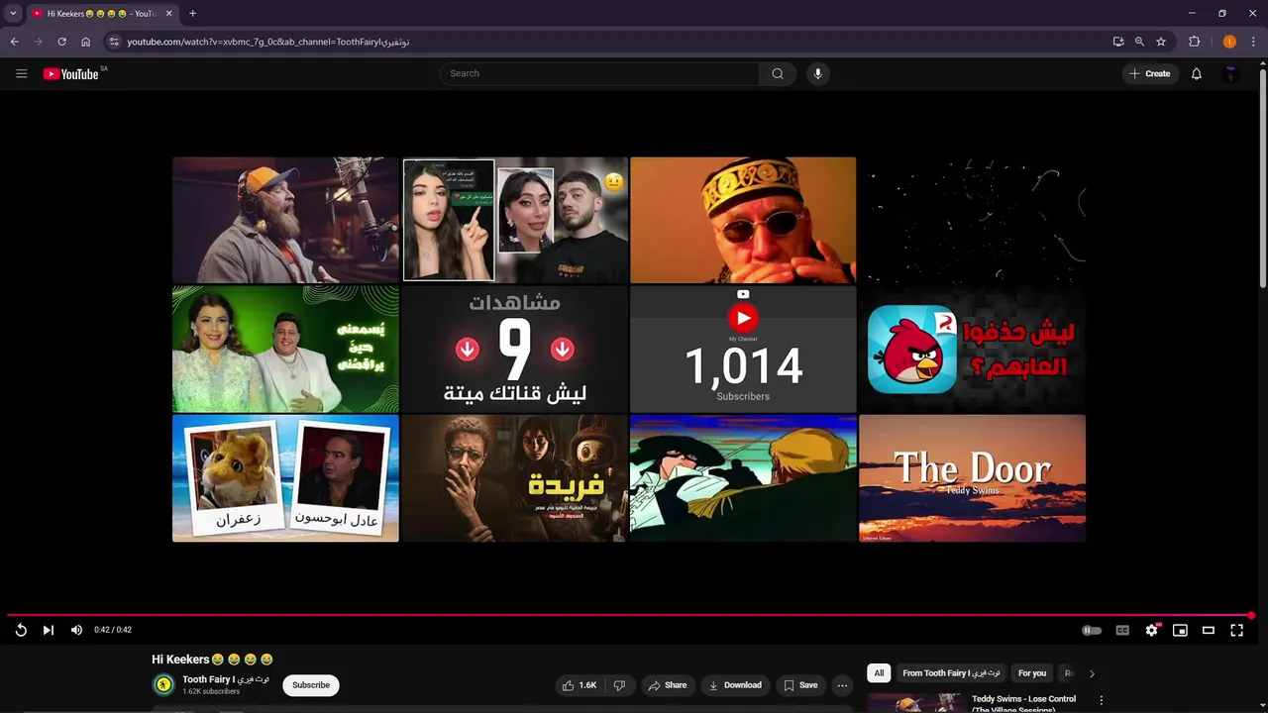Open the فريدة endscreen video
This screenshot has height=713, width=1268.
[x=514, y=478]
